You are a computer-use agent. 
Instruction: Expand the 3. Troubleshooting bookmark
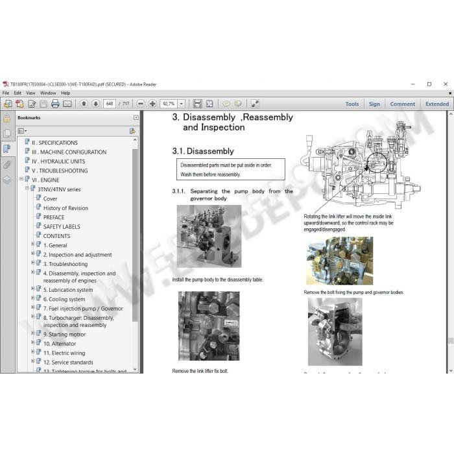pyautogui.click(x=32, y=263)
